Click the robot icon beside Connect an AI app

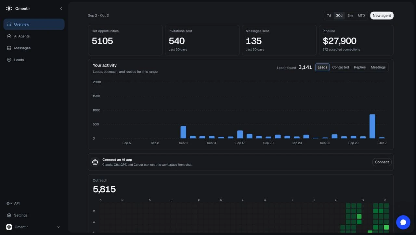tap(95, 162)
